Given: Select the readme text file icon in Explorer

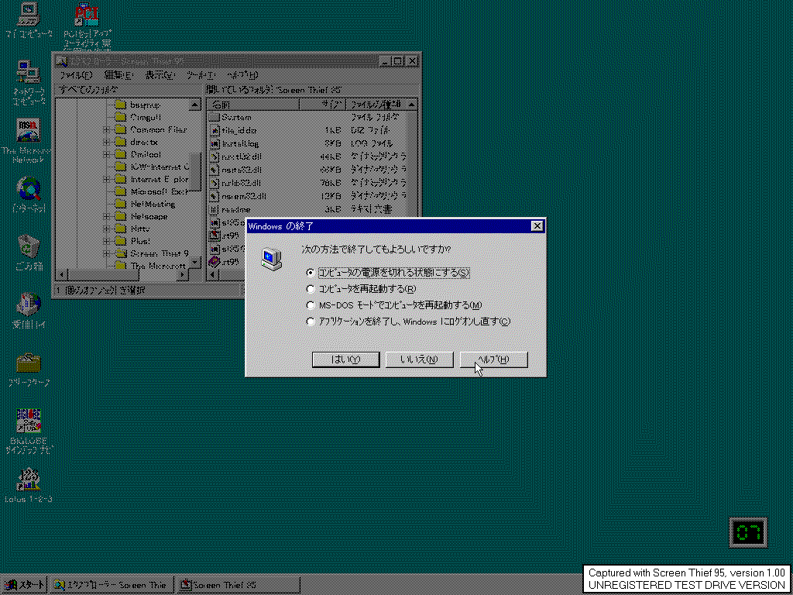Looking at the screenshot, I should 214,209.
